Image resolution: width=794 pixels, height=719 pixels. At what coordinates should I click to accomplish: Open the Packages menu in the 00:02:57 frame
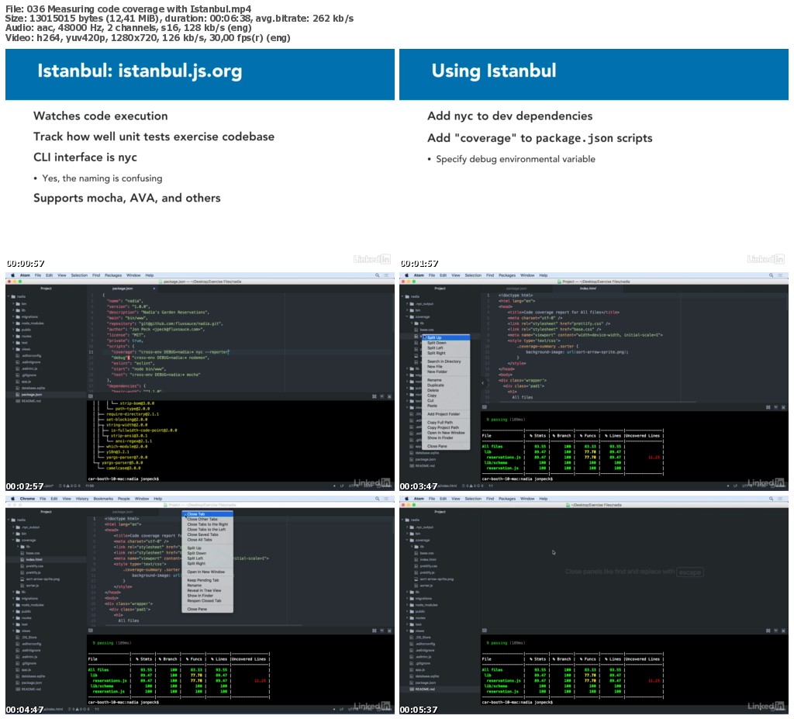[x=113, y=275]
